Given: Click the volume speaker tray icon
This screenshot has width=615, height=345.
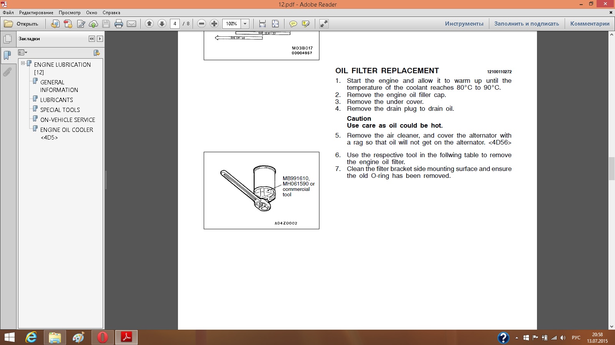Looking at the screenshot, I should pyautogui.click(x=563, y=338).
